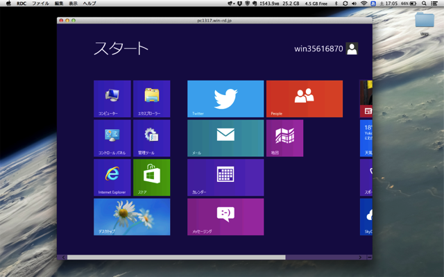Click the user avatar beside win35616870
The width and height of the screenshot is (444, 277).
tap(352, 49)
